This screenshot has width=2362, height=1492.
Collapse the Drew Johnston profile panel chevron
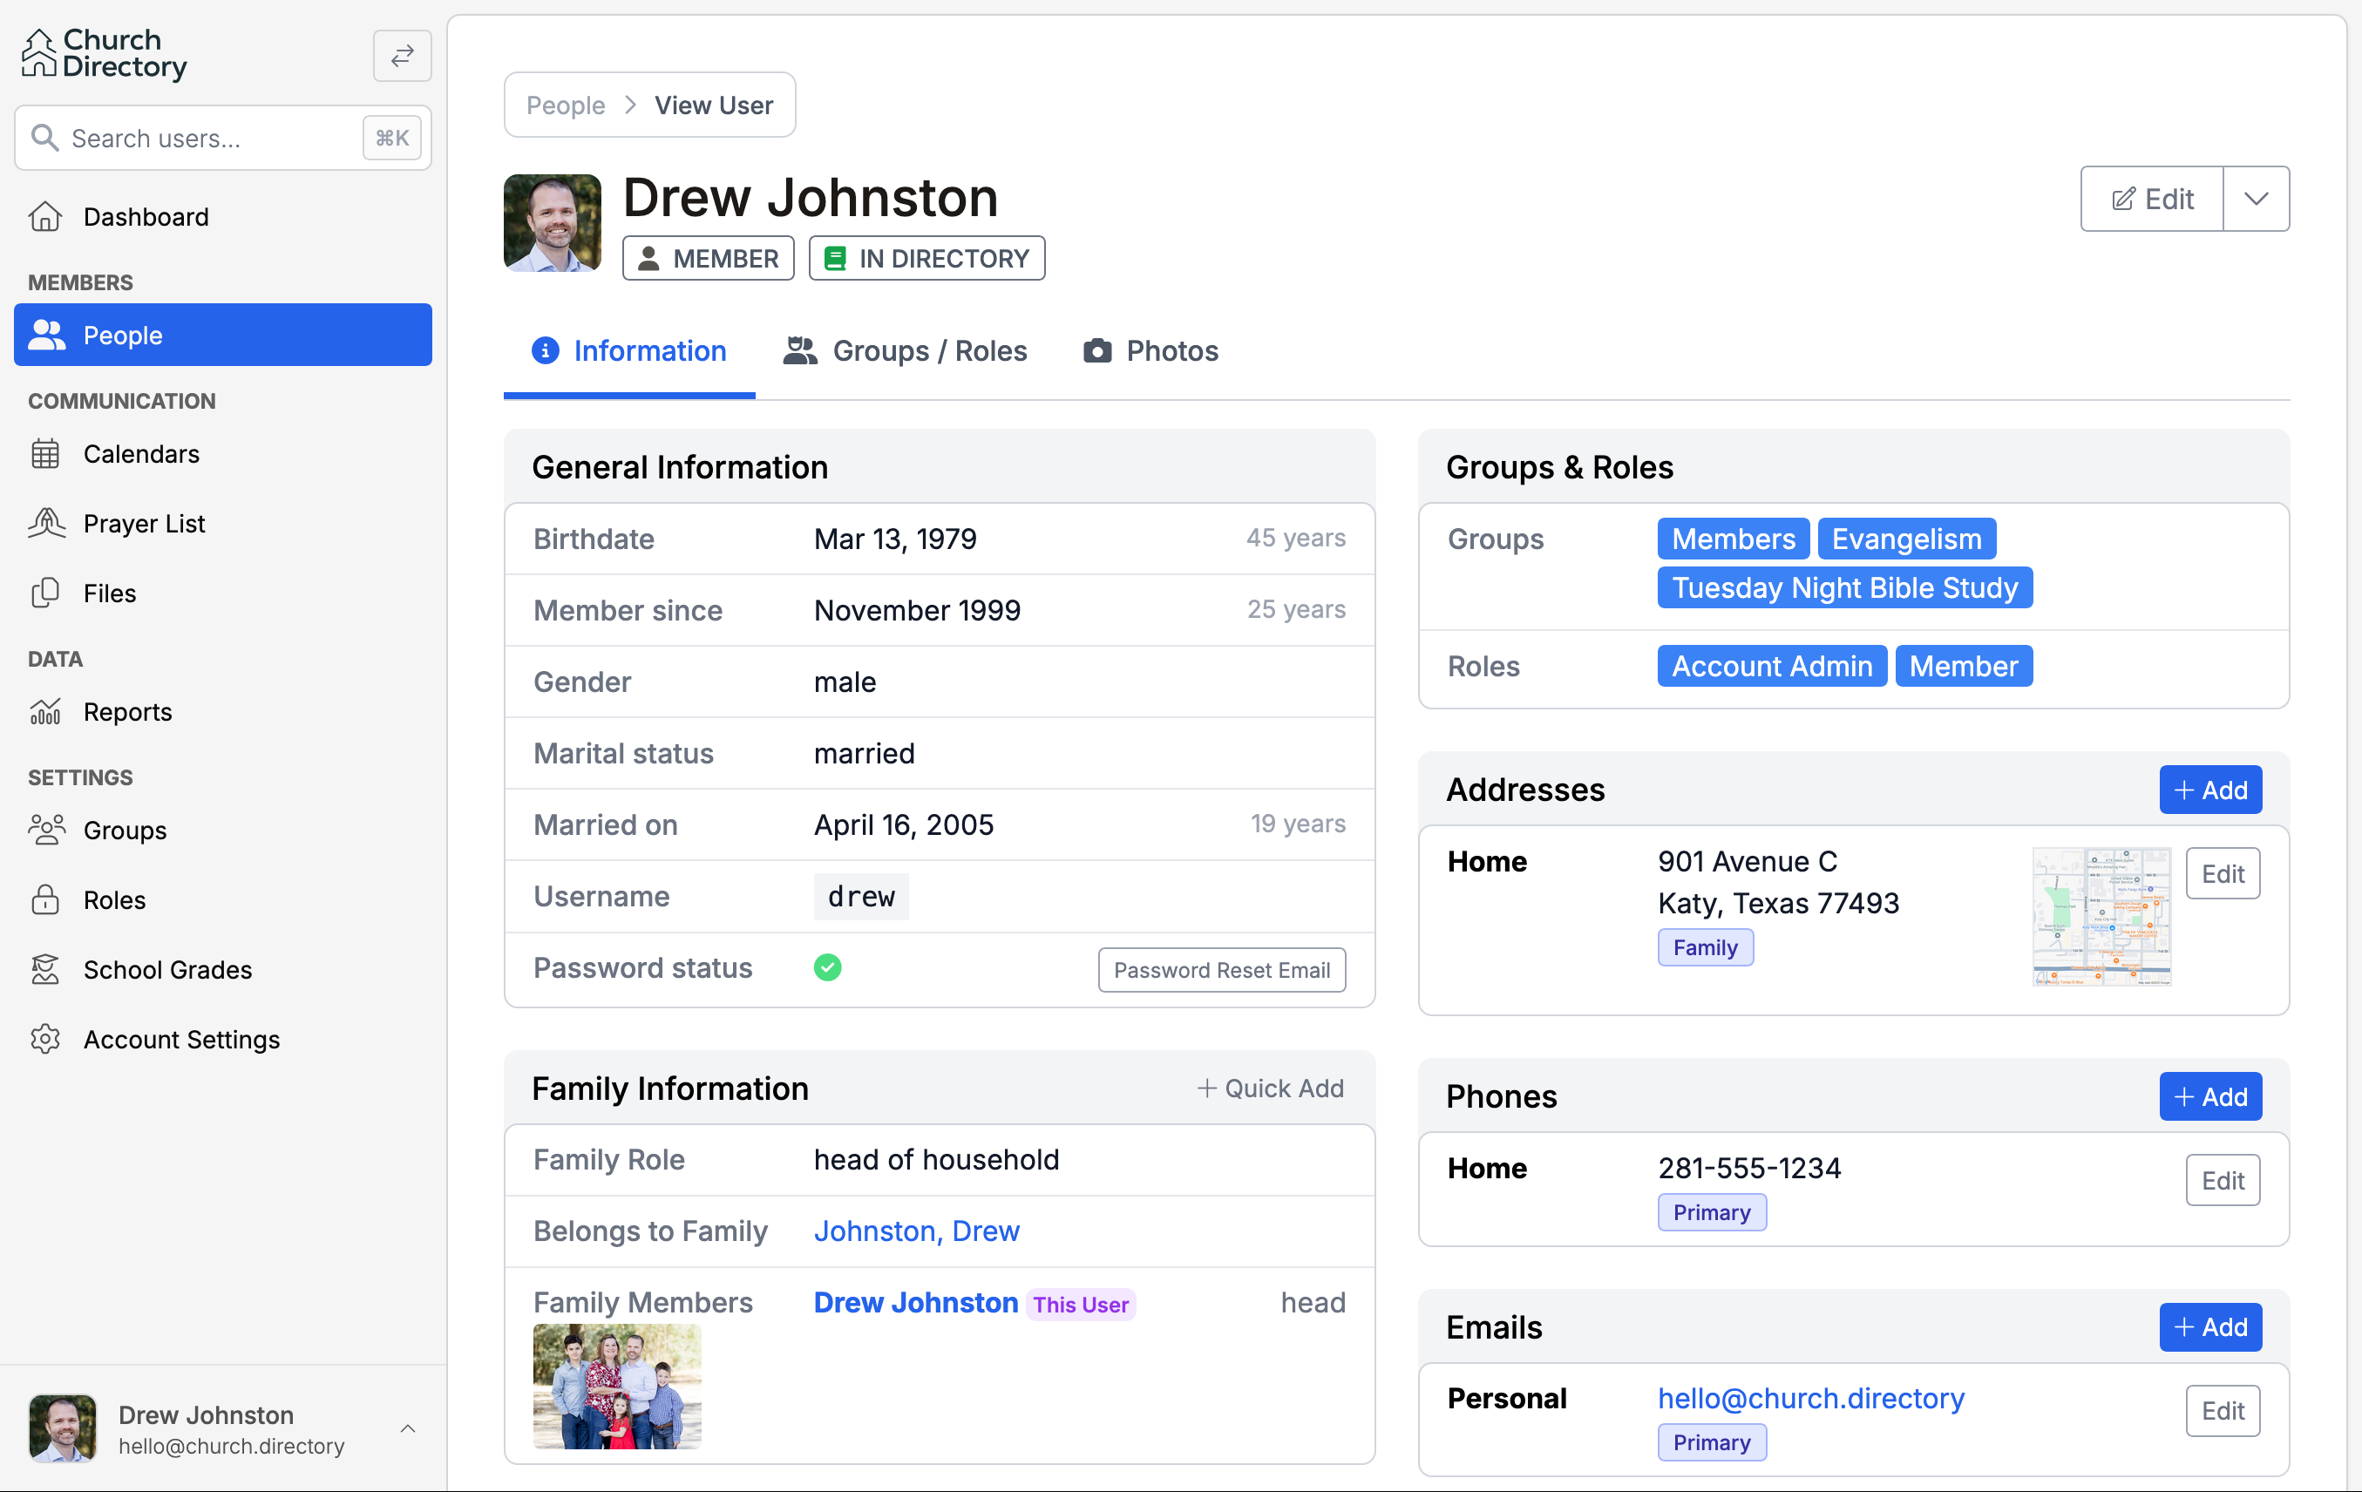[x=407, y=1428]
